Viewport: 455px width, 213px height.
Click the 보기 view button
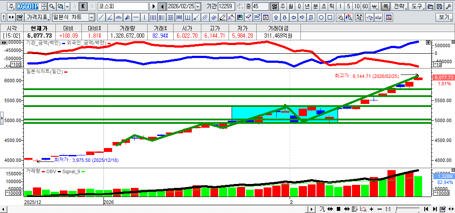pyautogui.click(x=445, y=17)
